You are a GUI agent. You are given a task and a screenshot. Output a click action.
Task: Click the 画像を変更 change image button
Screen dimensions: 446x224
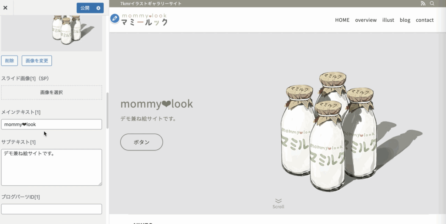coord(37,61)
